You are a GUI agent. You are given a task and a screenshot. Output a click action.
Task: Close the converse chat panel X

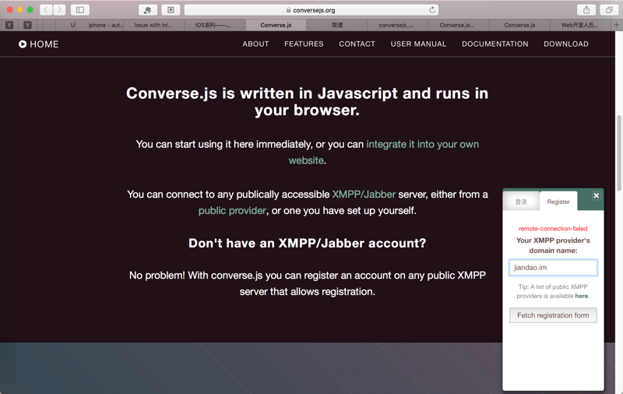pos(596,195)
